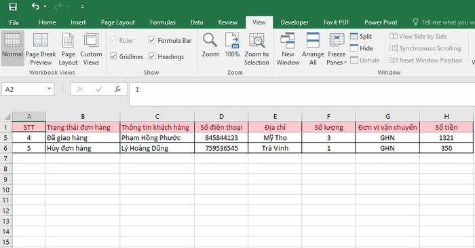
Task: Switch to the Review tab
Action: pos(228,22)
